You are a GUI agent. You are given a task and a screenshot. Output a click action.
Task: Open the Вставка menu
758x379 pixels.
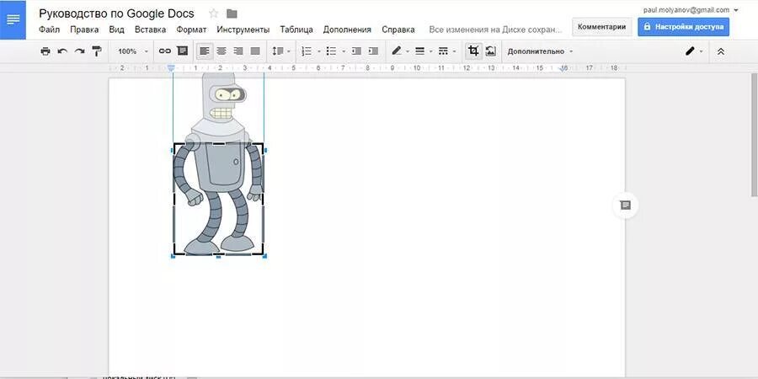pos(151,29)
